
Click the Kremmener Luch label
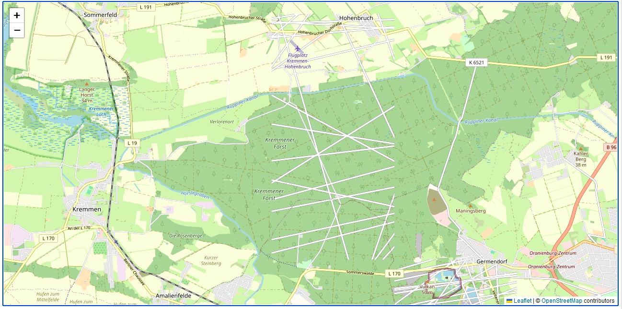(102, 112)
